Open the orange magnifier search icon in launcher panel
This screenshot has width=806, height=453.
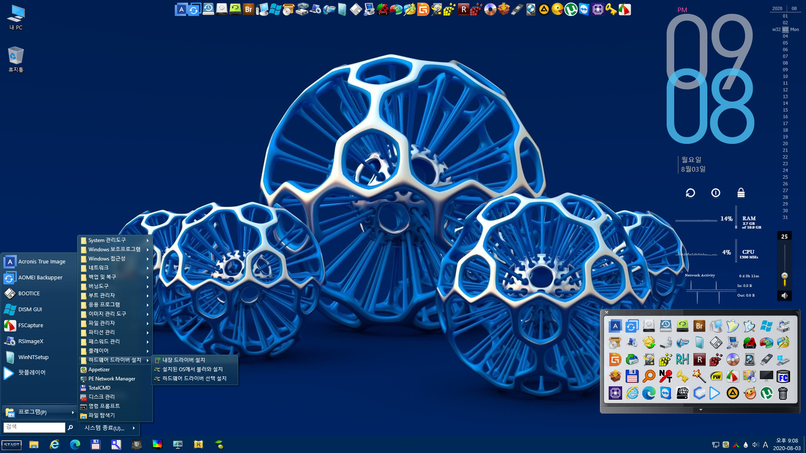[x=649, y=376]
